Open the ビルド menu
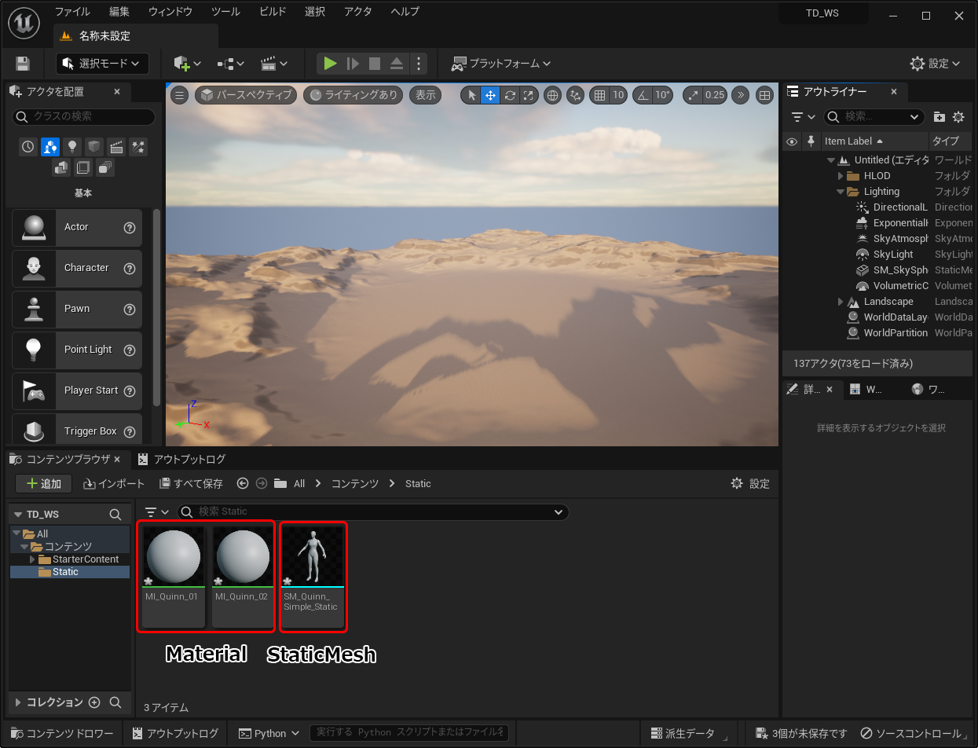 coord(273,12)
